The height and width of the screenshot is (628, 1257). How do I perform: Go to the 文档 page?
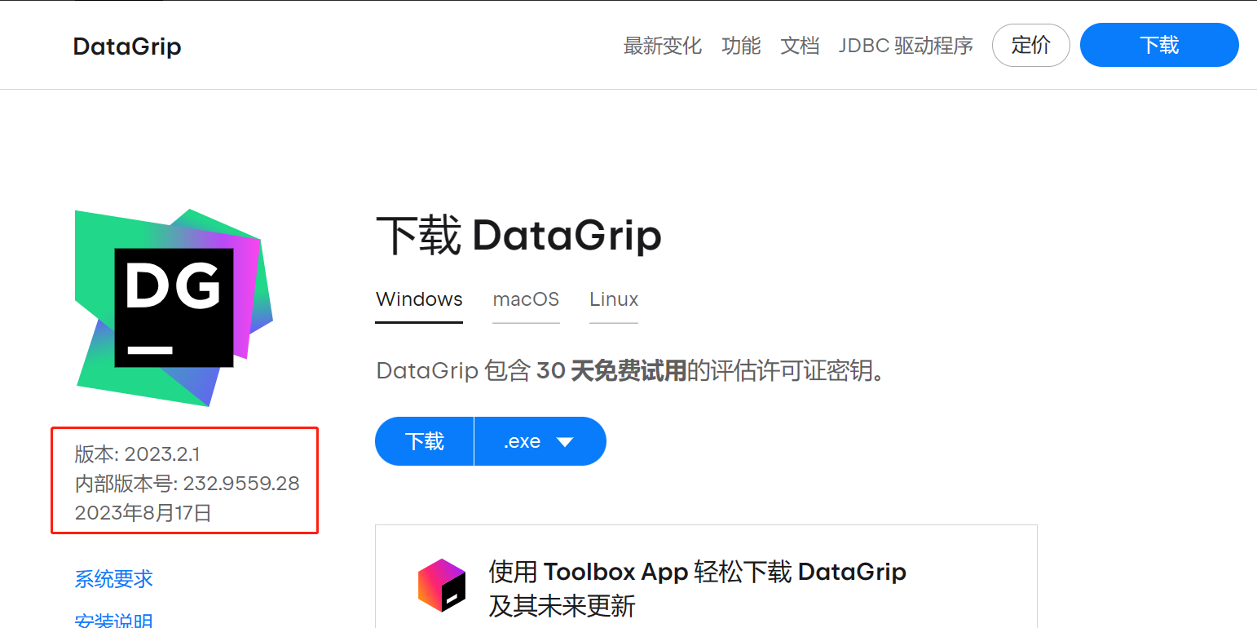[x=800, y=46]
